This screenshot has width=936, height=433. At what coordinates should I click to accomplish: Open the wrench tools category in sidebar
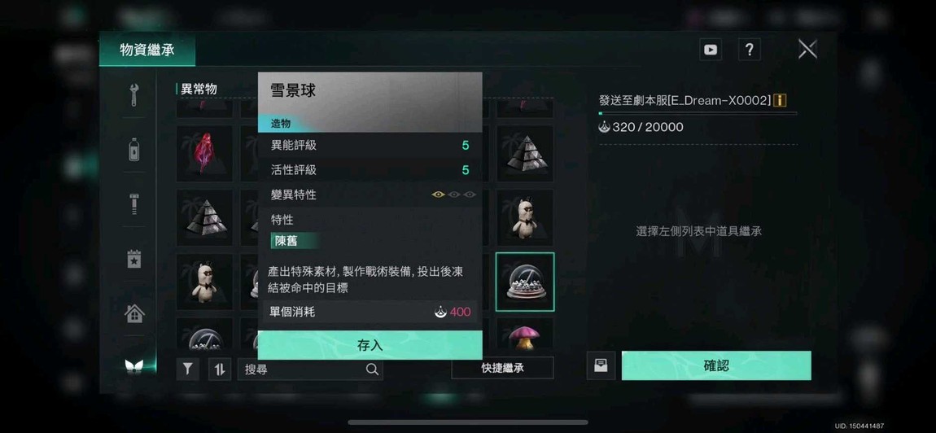coord(134,94)
